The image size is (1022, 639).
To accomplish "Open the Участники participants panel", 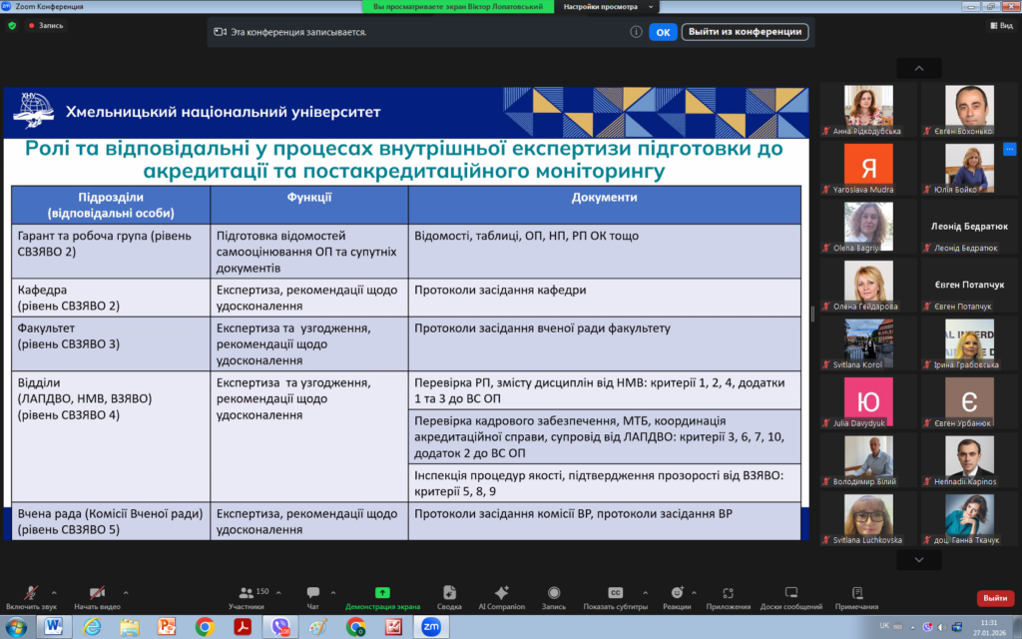I will click(246, 593).
